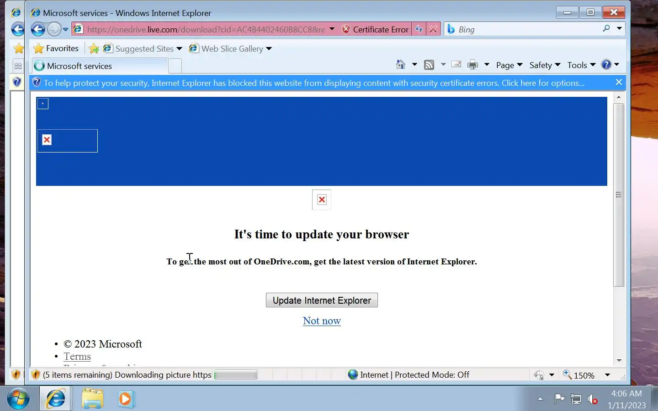The height and width of the screenshot is (411, 658).
Task: Expand the zoom level 150% dropdown
Action: click(x=607, y=375)
